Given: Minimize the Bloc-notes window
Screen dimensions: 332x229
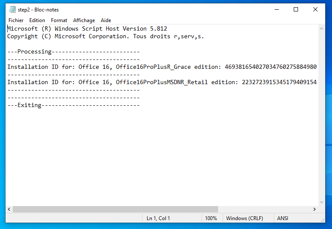Looking at the screenshot, I should pos(277,9).
